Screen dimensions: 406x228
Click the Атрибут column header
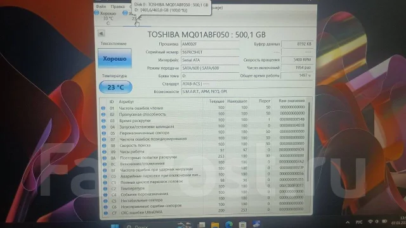pos(126,102)
